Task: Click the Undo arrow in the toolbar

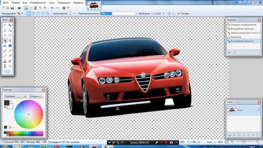Action: 52,8
